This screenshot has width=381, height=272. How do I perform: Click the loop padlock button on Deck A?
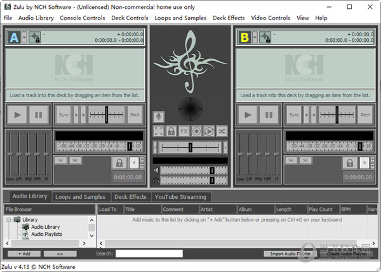pos(119,163)
